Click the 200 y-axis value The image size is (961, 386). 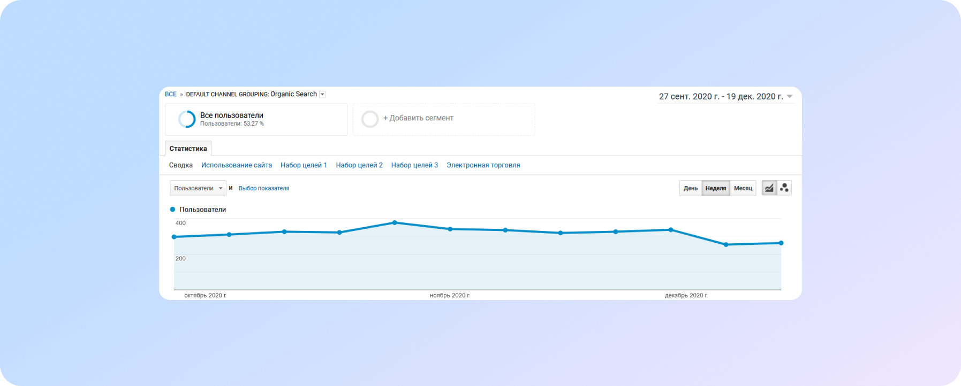coord(180,258)
